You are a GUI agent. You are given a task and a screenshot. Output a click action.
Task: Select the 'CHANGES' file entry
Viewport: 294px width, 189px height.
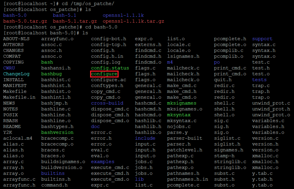[13, 50]
